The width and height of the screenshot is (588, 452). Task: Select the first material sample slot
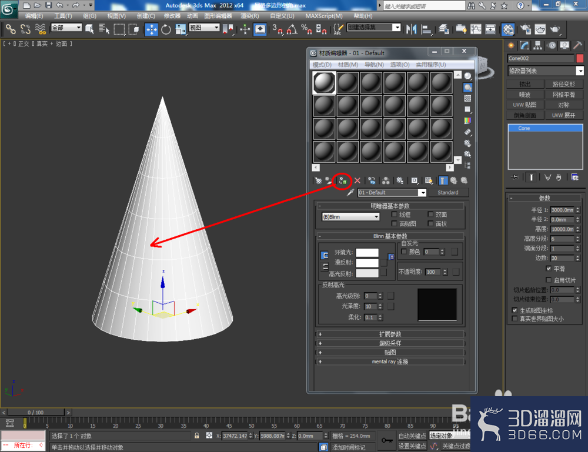(324, 82)
